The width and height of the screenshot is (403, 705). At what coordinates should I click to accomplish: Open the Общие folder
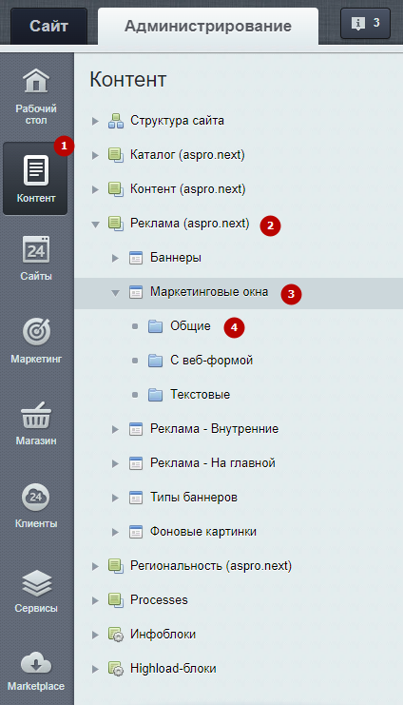click(x=190, y=326)
